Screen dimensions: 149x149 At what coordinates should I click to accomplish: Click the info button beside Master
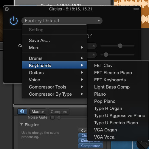pos(22,111)
